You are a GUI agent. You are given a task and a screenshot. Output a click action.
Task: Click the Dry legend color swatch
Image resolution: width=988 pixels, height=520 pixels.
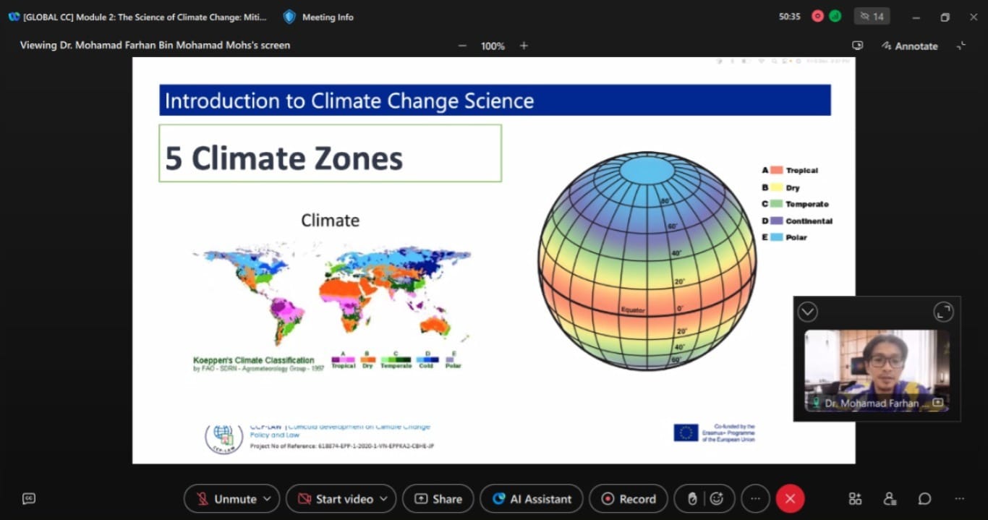coord(776,187)
